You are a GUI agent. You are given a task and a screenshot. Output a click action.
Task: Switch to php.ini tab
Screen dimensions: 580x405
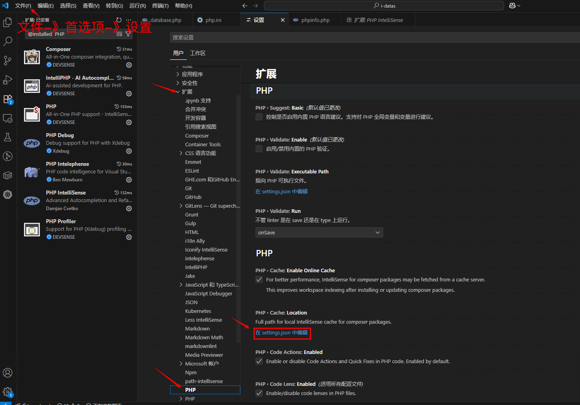(x=213, y=20)
